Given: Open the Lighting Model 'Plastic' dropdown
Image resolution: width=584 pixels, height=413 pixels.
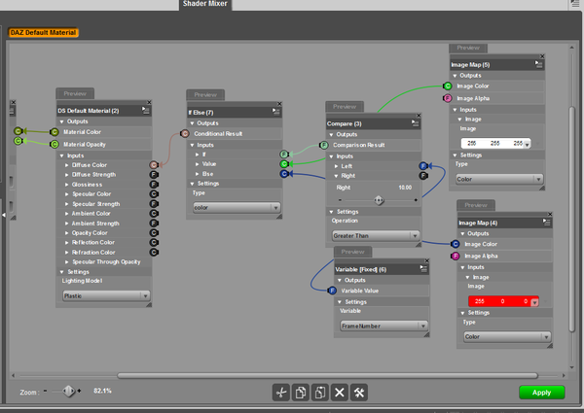Looking at the screenshot, I should pyautogui.click(x=106, y=296).
